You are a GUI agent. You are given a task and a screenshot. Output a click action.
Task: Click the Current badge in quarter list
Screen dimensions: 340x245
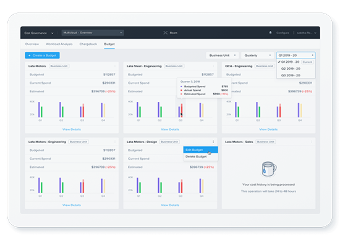point(307,62)
